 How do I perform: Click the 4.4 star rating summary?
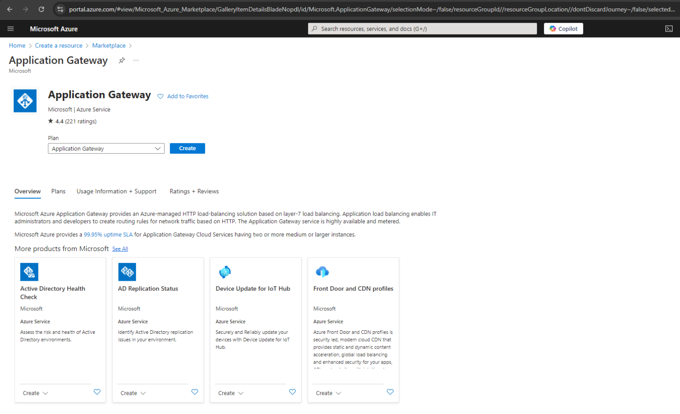72,121
